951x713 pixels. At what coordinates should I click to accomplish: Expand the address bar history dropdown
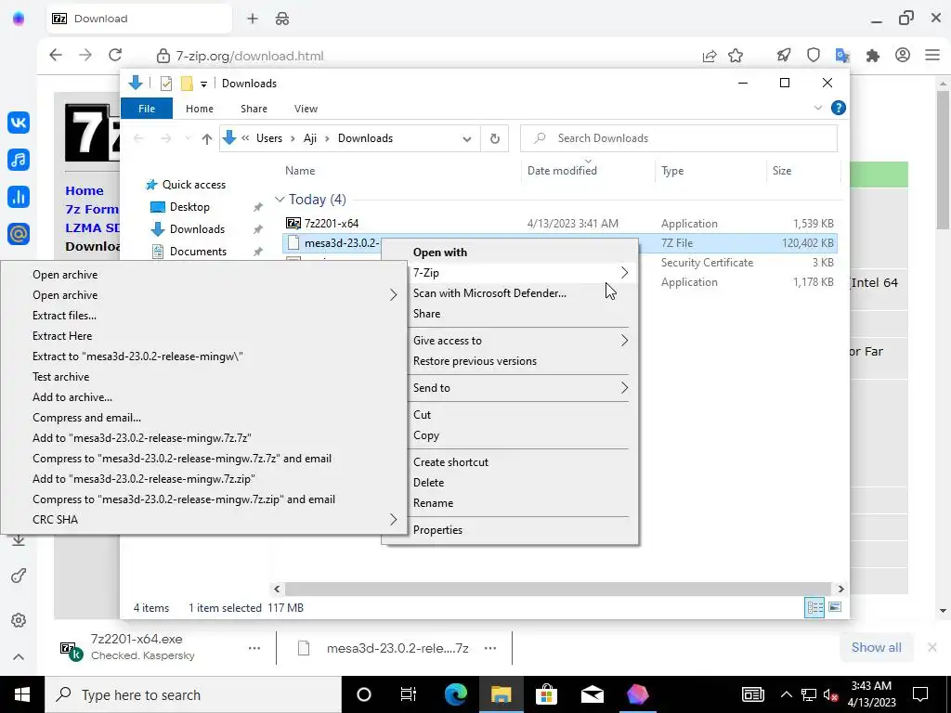coord(466,139)
